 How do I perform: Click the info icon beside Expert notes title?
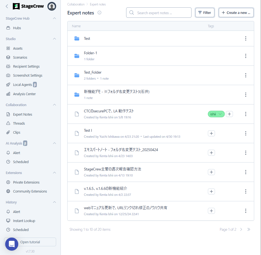coord(99,13)
